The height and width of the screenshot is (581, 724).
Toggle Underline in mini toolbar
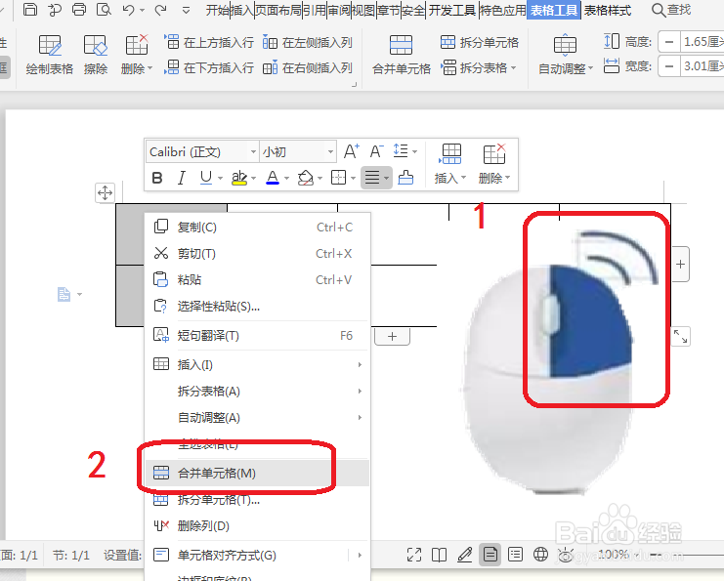click(x=206, y=178)
